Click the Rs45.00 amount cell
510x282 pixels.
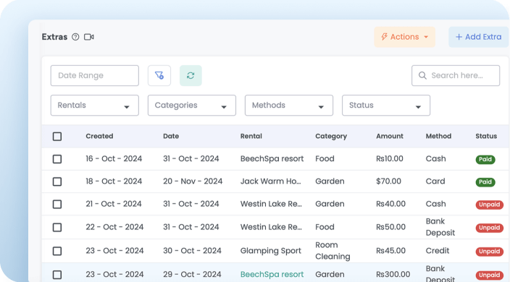(x=391, y=250)
